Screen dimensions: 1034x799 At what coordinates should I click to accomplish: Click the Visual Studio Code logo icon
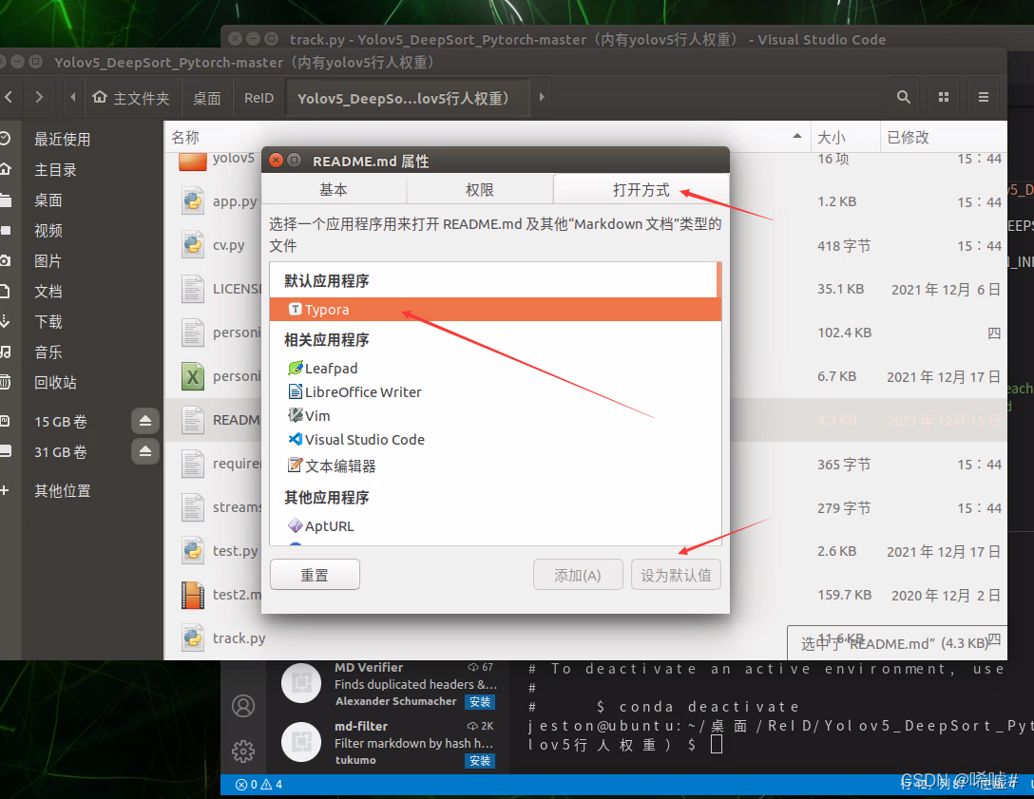coord(296,439)
